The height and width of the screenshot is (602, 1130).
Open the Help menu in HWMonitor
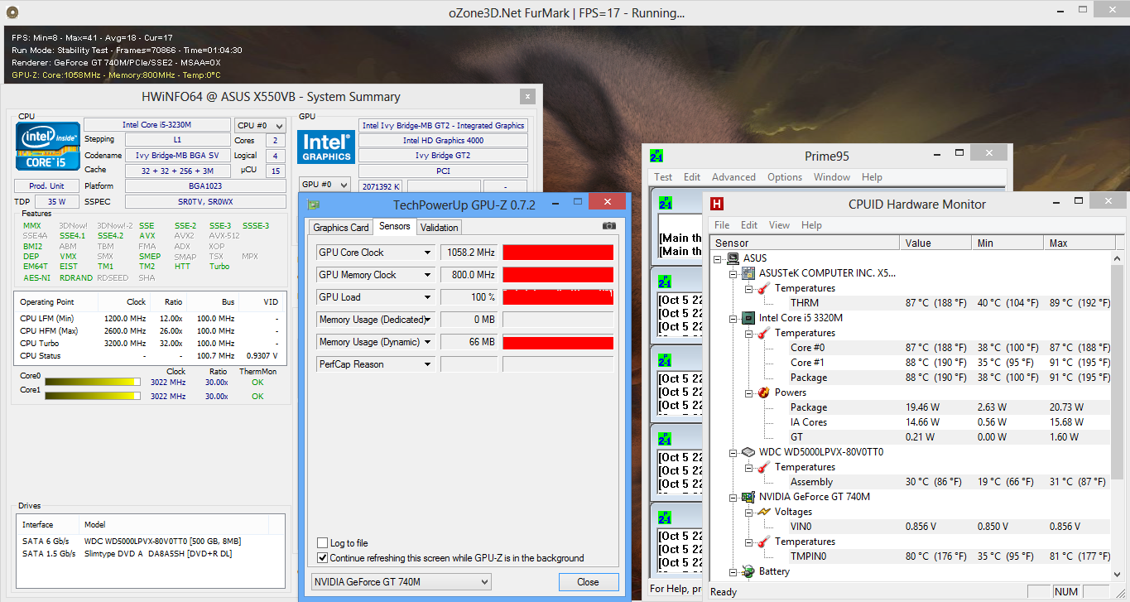click(811, 225)
